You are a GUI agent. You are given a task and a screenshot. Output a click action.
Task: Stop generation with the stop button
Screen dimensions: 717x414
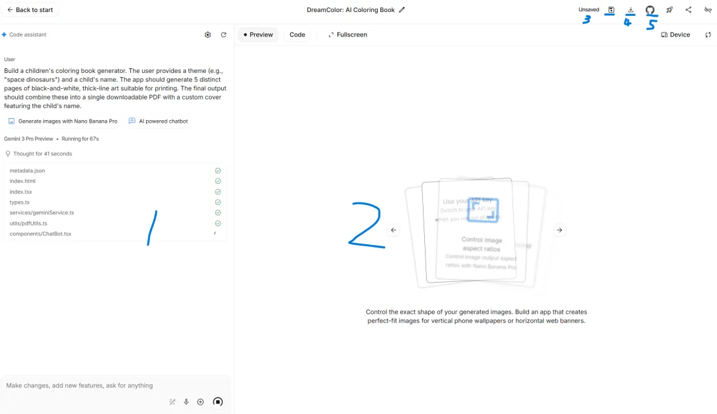pos(218,402)
